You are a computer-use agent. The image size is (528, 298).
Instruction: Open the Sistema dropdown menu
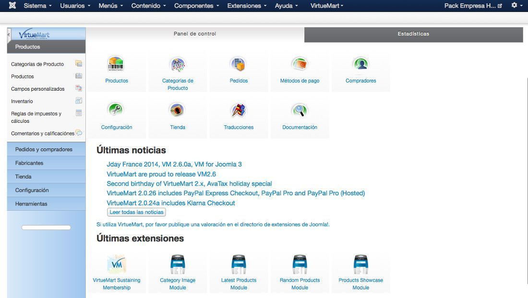pos(38,6)
